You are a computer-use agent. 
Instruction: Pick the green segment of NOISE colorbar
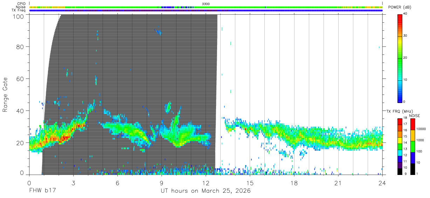click(x=412, y=147)
